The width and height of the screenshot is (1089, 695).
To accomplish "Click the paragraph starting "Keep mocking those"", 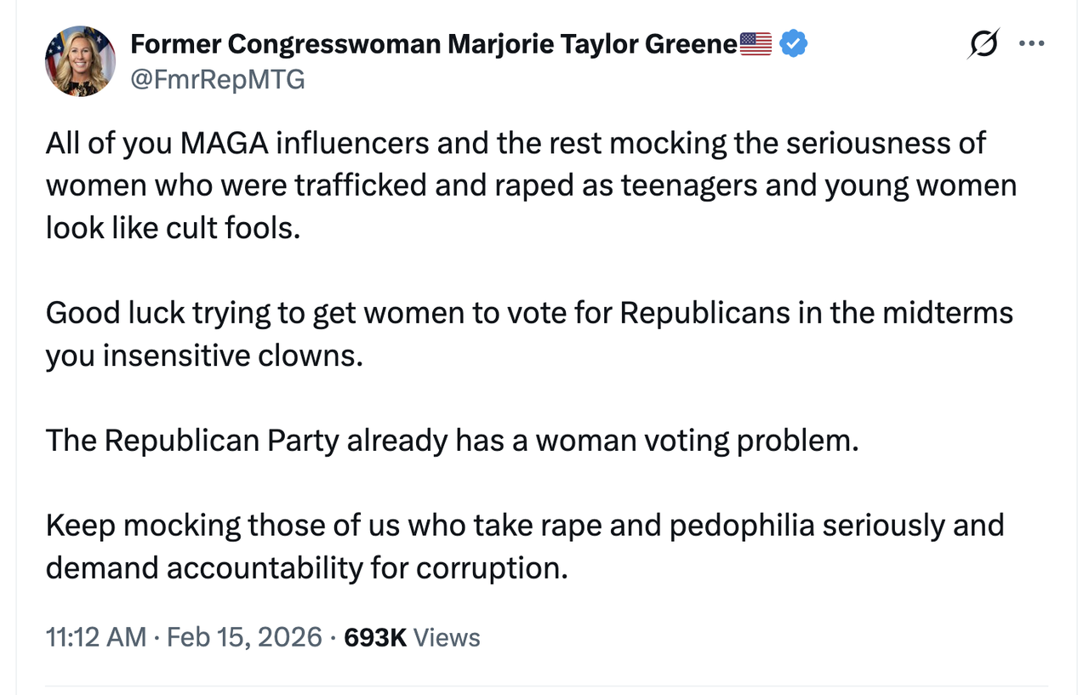I will tap(525, 546).
